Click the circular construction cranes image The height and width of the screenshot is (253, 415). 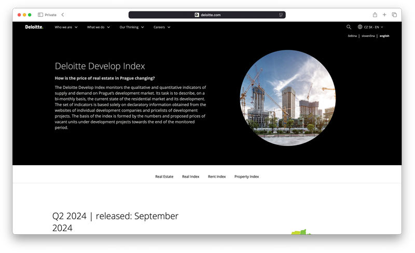coord(288,98)
